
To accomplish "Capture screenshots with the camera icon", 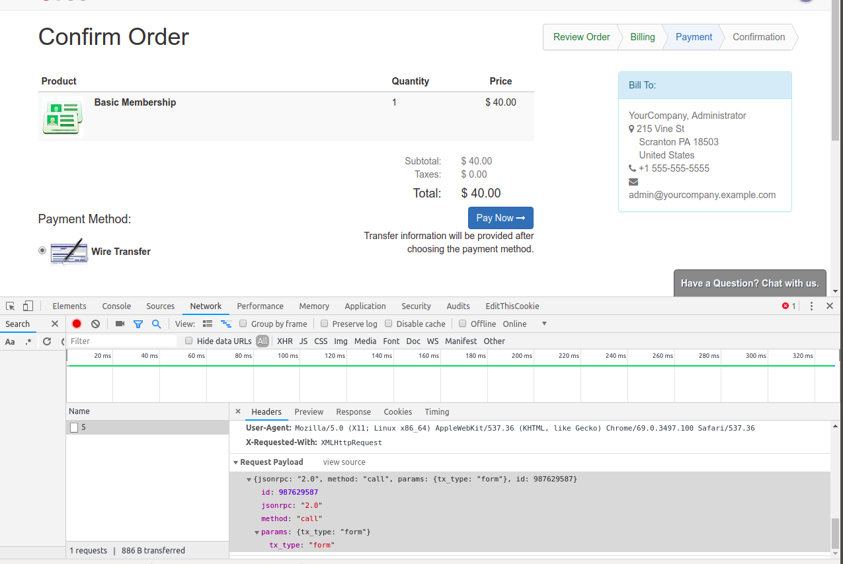I will pos(120,324).
